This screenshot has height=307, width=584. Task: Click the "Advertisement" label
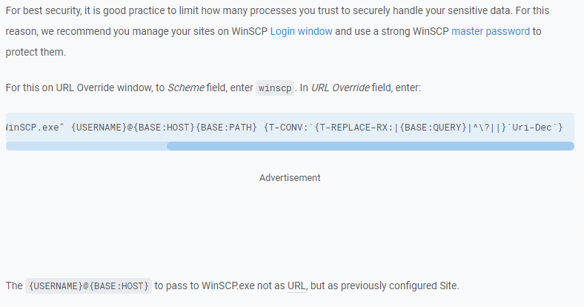(290, 178)
